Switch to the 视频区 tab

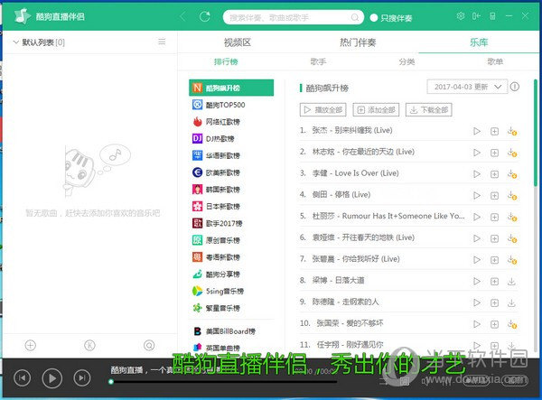[x=237, y=42]
